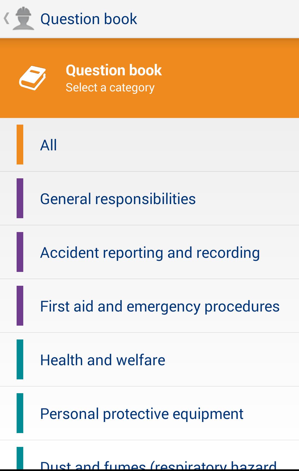
Task: Tap the Question book title in header
Action: point(89,19)
